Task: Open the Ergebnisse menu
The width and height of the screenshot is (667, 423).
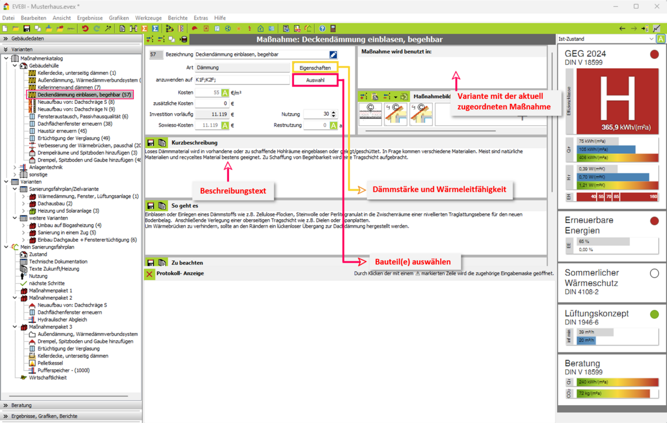Action: [89, 18]
